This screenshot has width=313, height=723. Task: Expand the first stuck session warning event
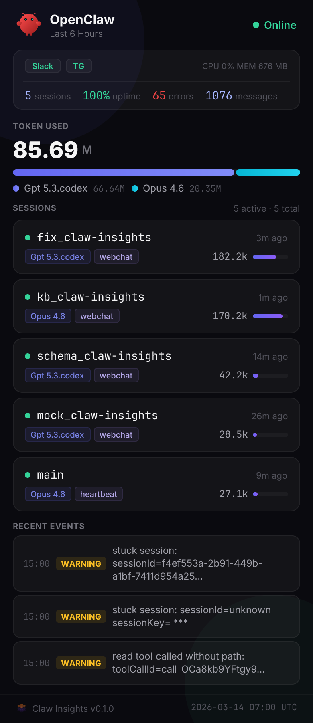pyautogui.click(x=156, y=563)
